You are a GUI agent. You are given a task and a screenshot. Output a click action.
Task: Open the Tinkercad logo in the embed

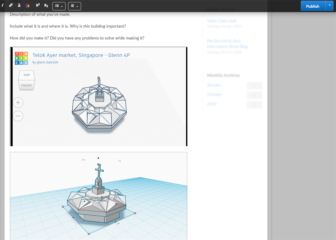pyautogui.click(x=21, y=58)
